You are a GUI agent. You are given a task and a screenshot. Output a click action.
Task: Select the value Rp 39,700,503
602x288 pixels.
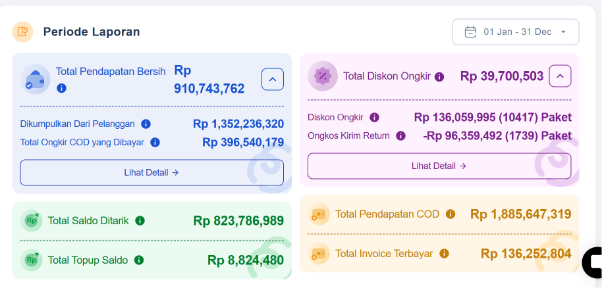click(502, 76)
